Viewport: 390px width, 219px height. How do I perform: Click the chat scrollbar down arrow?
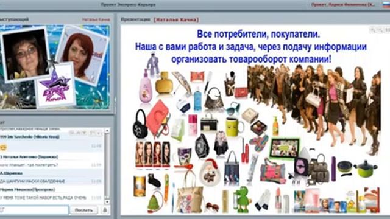[x=107, y=201]
